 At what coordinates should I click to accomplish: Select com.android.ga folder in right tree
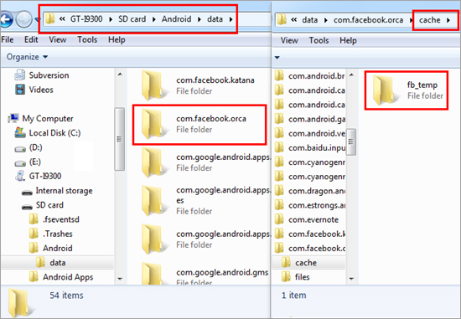tap(310, 119)
